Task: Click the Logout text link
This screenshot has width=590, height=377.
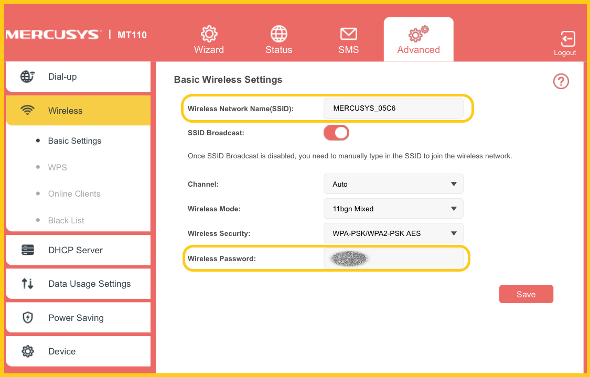Action: [x=565, y=52]
